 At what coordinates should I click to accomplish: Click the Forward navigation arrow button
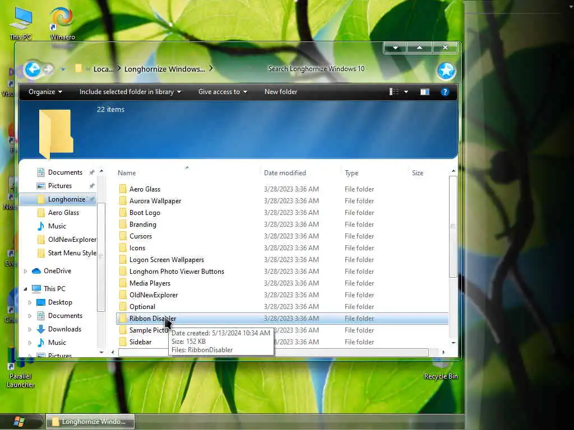point(48,69)
